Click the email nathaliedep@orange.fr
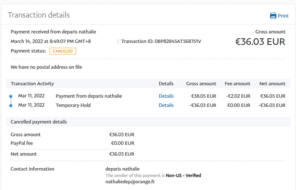The height and width of the screenshot is (190, 296). pos(130,182)
